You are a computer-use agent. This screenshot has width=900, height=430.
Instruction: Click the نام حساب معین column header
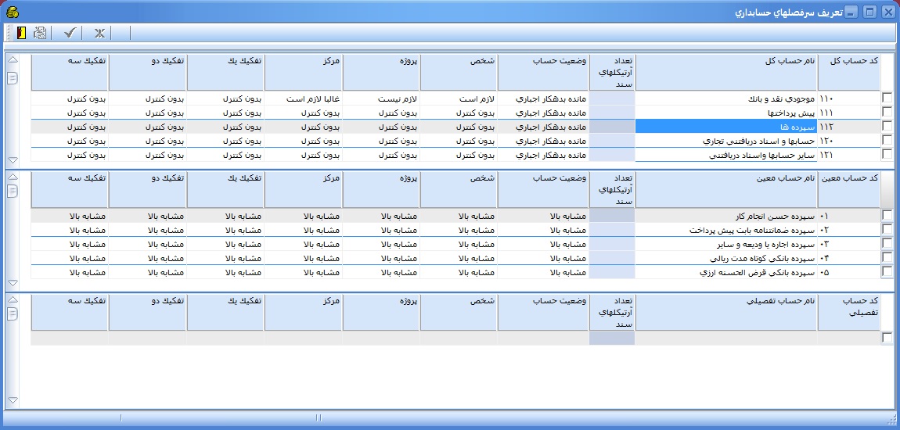click(725, 178)
